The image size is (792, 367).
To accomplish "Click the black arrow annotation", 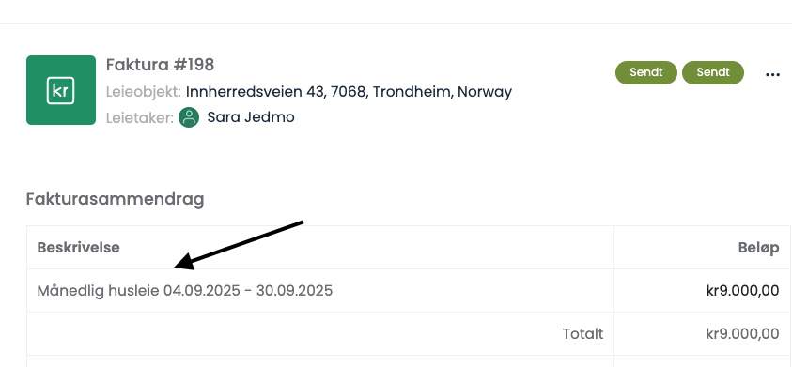I will 239,245.
